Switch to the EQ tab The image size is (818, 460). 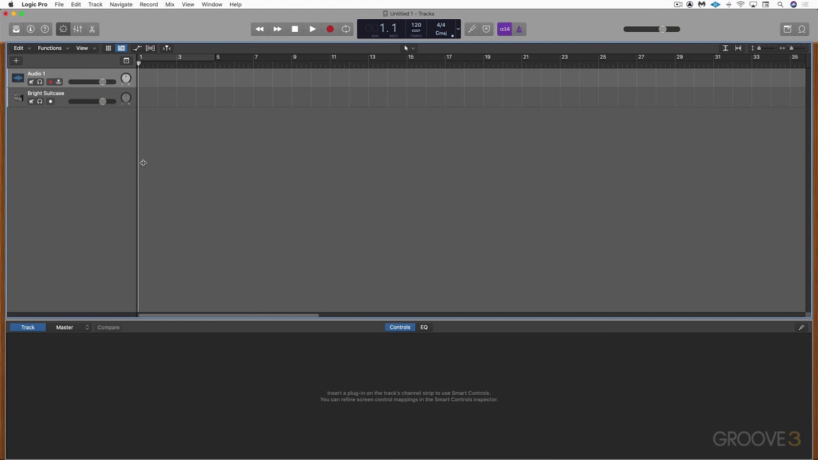pos(424,327)
